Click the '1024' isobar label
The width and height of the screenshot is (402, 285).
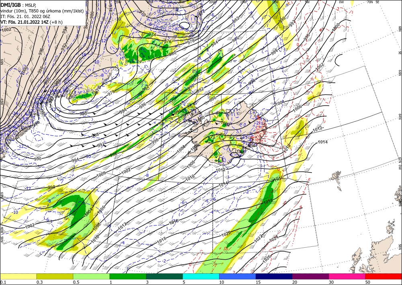tap(274, 239)
